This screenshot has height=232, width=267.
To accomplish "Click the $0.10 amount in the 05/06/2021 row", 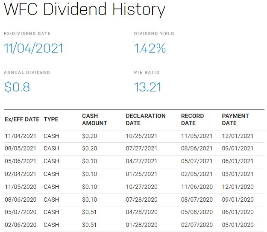I will click(89, 161).
